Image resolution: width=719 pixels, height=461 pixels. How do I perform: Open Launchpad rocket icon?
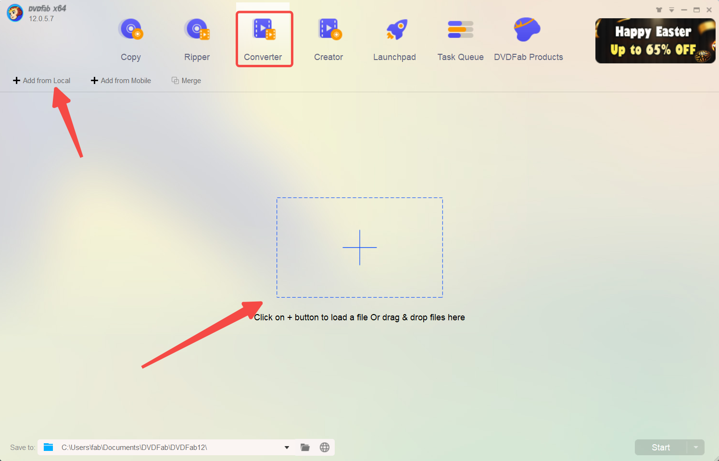coord(396,30)
